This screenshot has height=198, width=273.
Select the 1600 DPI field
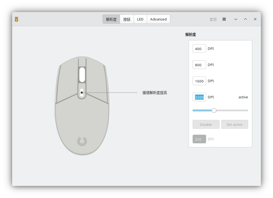pyautogui.click(x=199, y=81)
